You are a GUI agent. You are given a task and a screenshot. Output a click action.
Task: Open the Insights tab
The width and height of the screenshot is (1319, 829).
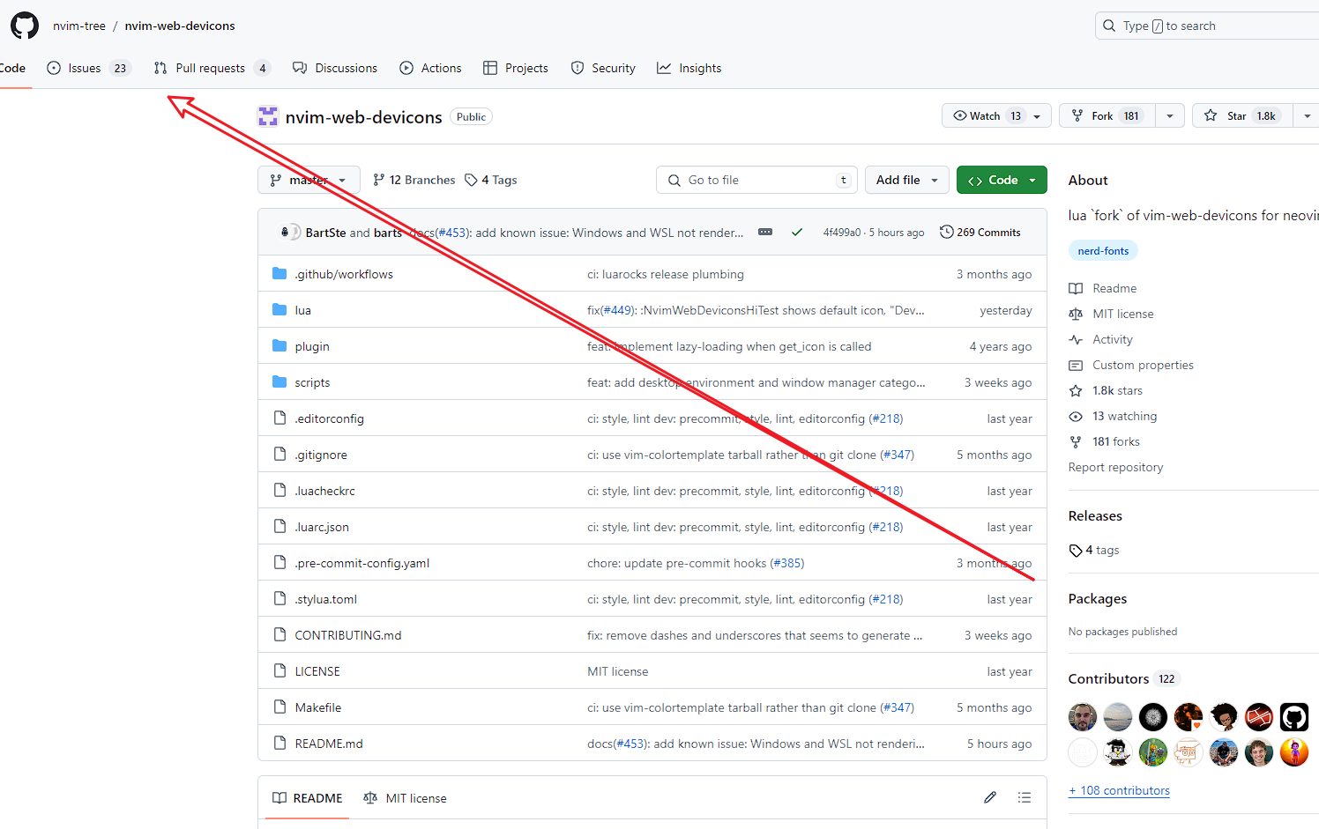pos(689,68)
